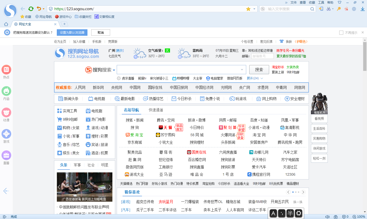The width and height of the screenshot is (367, 219).
Task: Open the address bar history dropdown arrow
Action: point(254,9)
